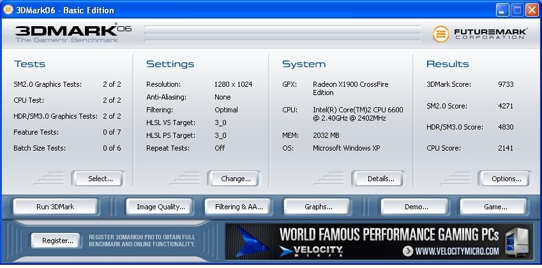The image size is (542, 268).
Task: Close the 3DMark06 window
Action: 532,10
